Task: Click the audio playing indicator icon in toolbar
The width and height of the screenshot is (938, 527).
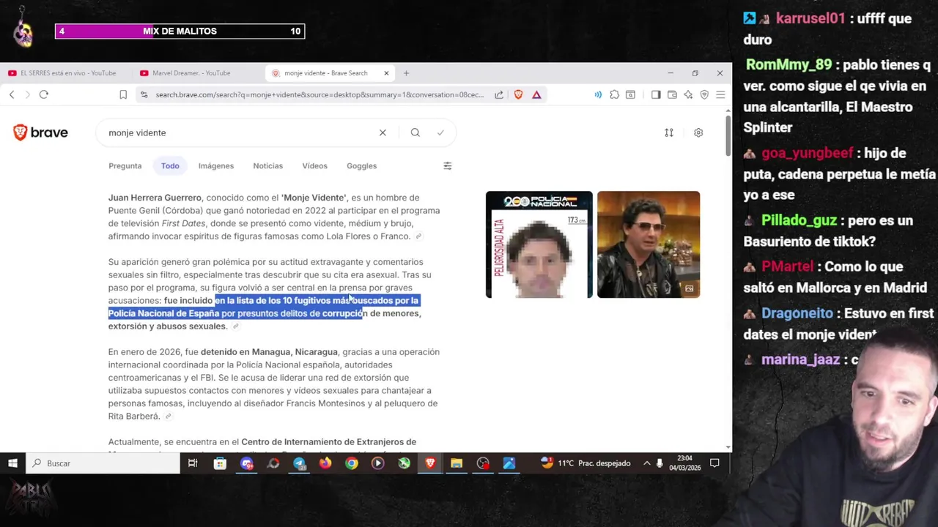Action: pyautogui.click(x=598, y=94)
